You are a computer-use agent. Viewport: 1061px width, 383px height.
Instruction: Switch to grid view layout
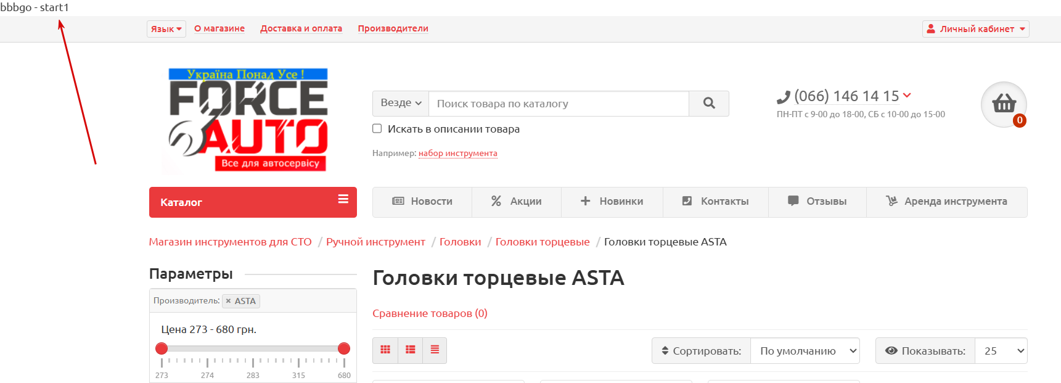pyautogui.click(x=385, y=350)
